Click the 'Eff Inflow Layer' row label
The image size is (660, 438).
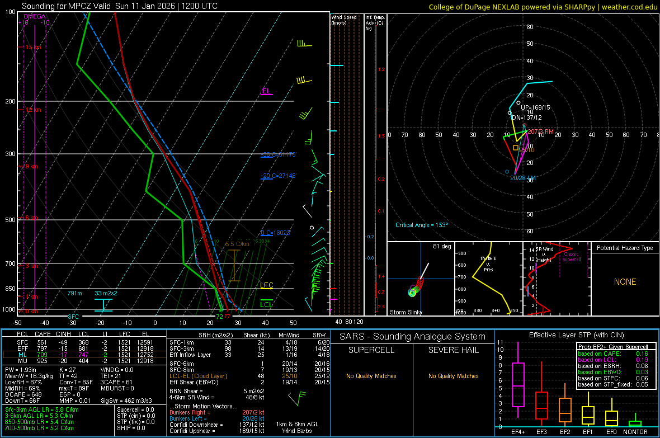(191, 355)
